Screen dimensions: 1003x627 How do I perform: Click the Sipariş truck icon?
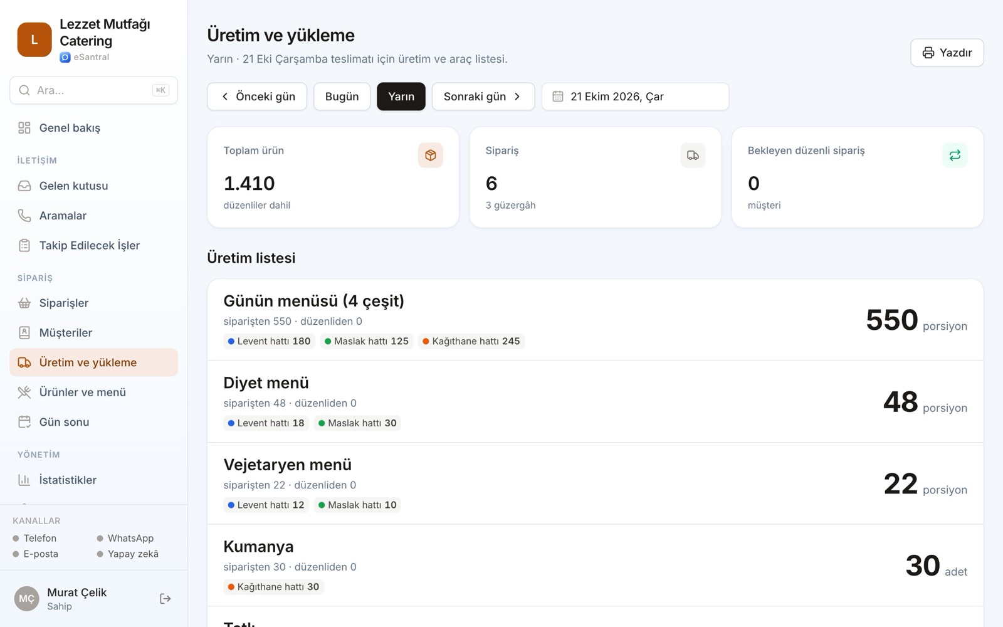tap(693, 155)
